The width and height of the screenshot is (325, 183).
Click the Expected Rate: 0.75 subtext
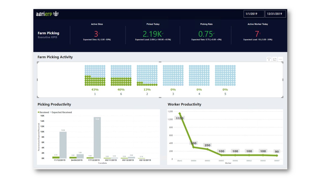[x=206, y=40]
